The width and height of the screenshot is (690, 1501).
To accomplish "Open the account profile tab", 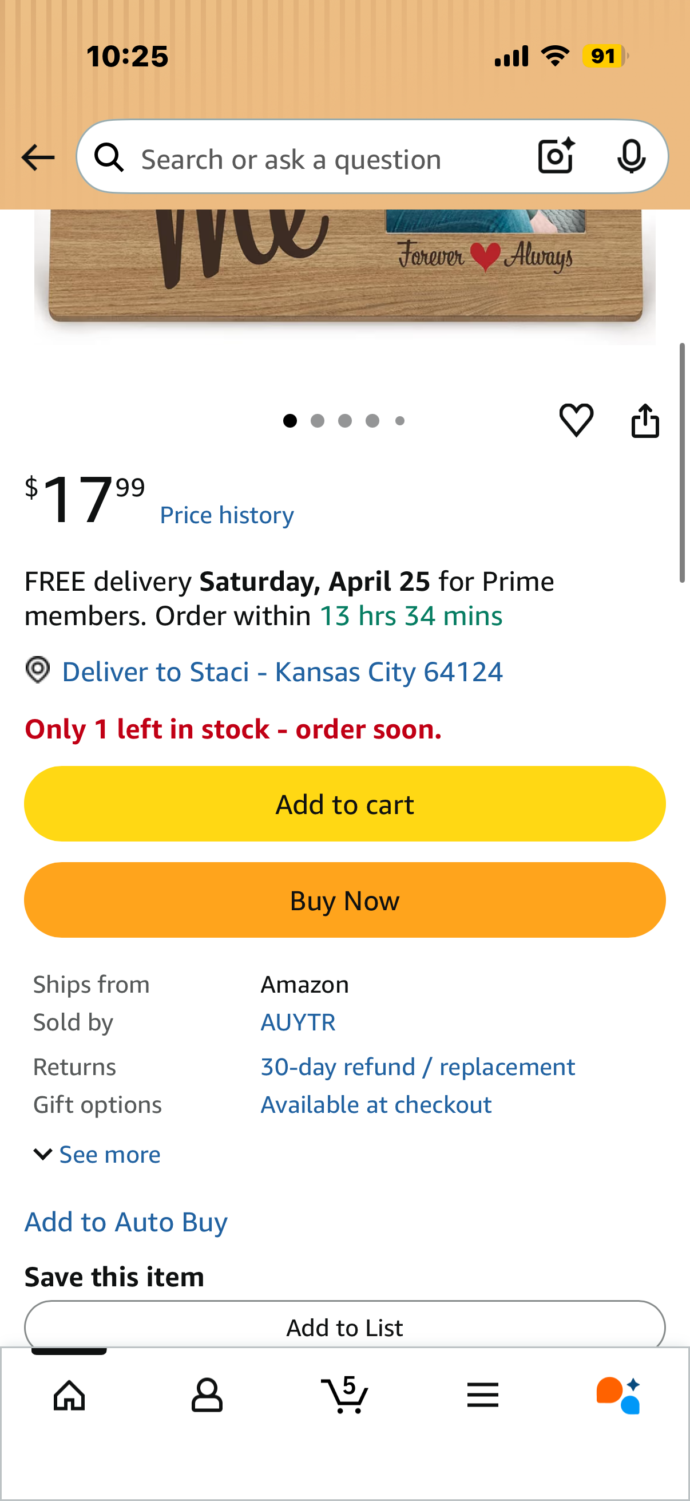I will click(207, 1395).
